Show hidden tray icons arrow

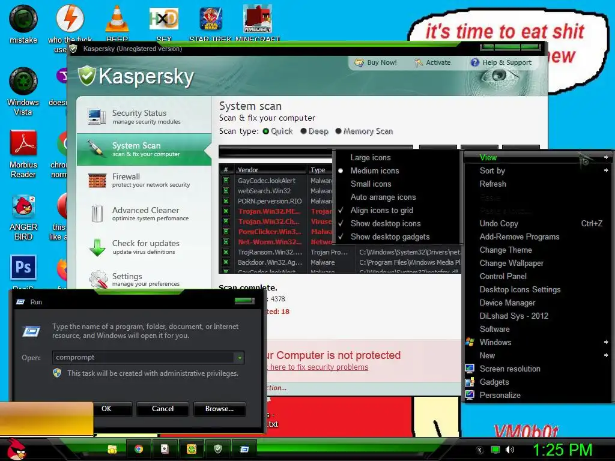479,450
